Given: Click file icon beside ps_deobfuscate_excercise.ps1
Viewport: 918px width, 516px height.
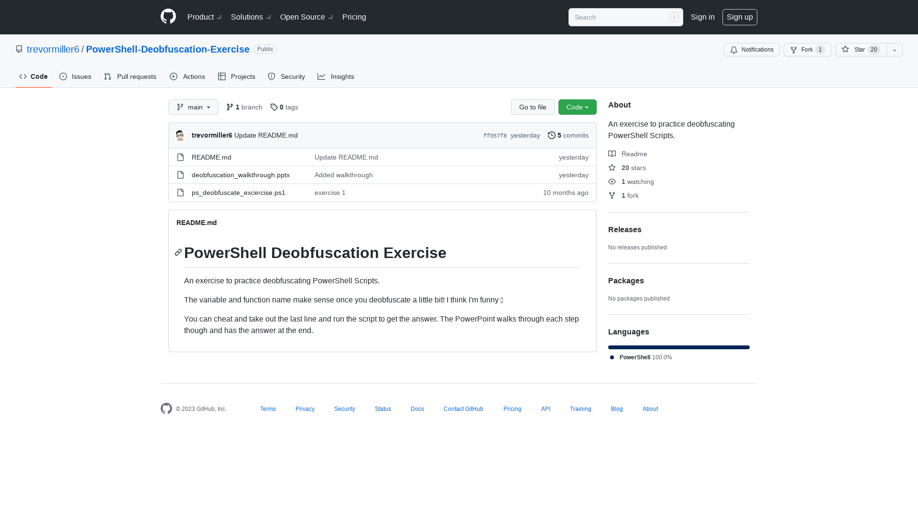Looking at the screenshot, I should tap(180, 193).
